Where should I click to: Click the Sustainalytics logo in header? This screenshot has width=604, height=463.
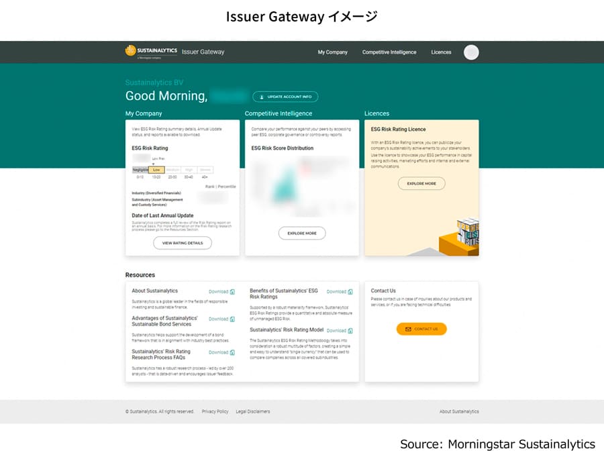pyautogui.click(x=151, y=52)
